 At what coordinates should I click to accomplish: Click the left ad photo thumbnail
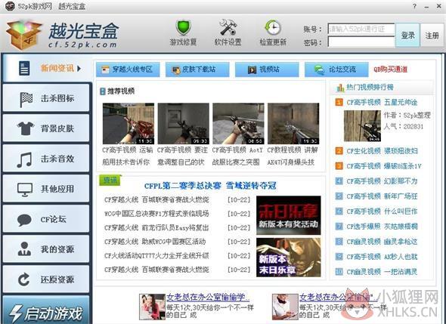tap(152, 307)
